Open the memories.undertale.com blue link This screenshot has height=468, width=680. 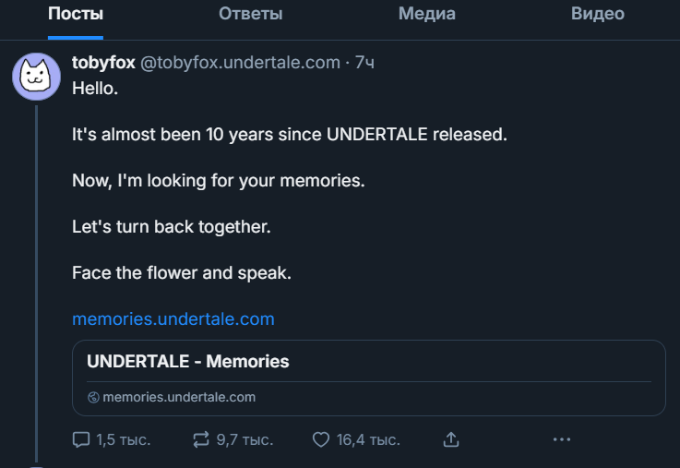[173, 318]
